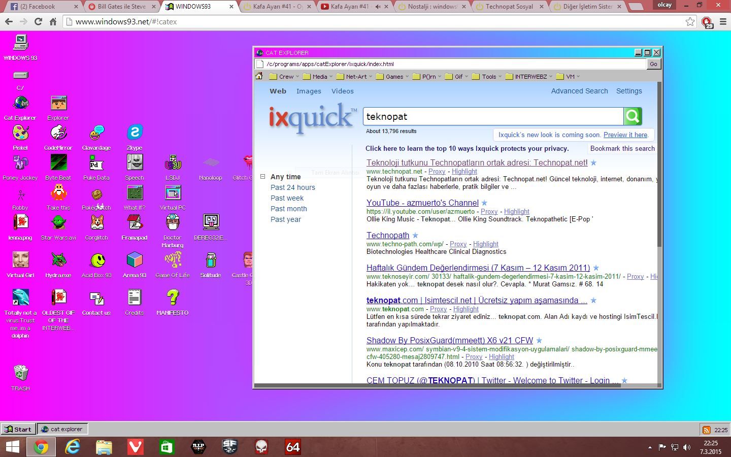
Task: Click the ixquick search input field
Action: [x=493, y=116]
